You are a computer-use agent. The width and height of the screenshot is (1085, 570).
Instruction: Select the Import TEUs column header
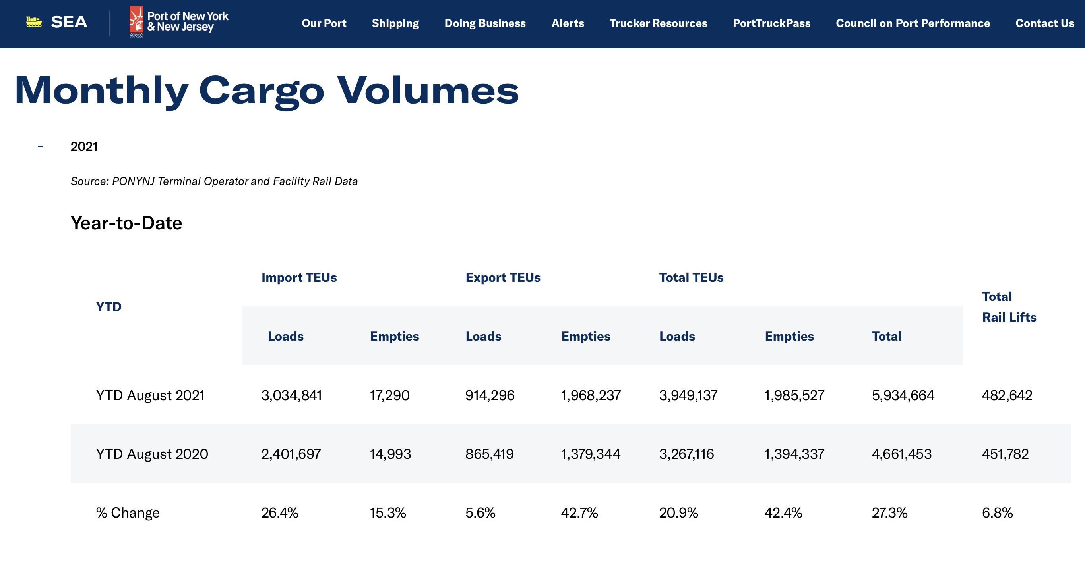pos(299,277)
